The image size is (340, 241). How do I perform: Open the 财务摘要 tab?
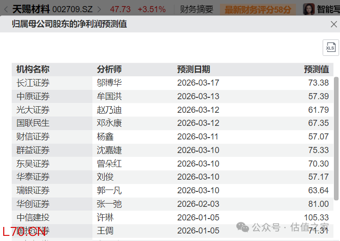(x=196, y=9)
